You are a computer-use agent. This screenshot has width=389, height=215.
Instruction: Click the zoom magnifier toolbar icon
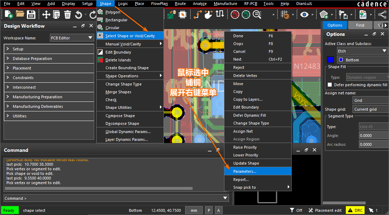tap(257, 15)
